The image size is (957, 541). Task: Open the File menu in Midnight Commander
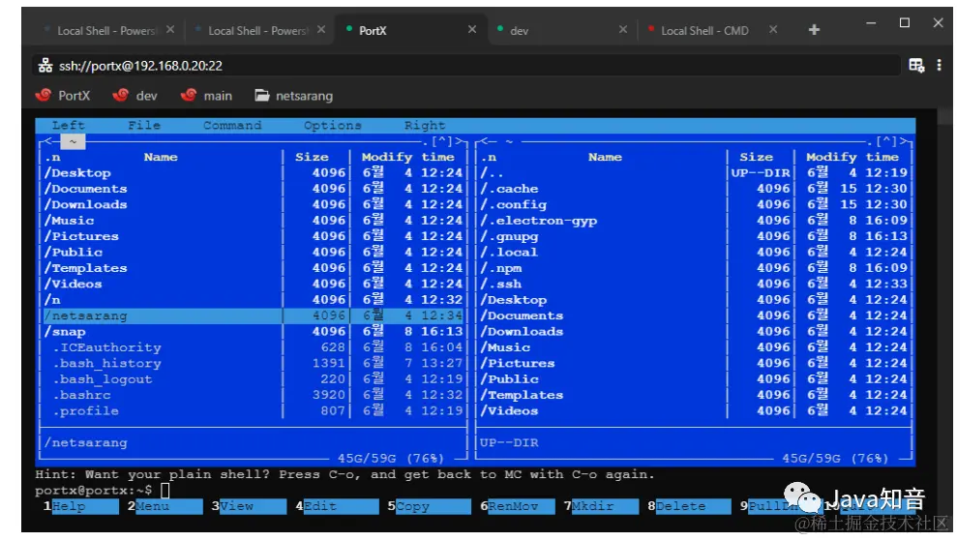tap(144, 125)
